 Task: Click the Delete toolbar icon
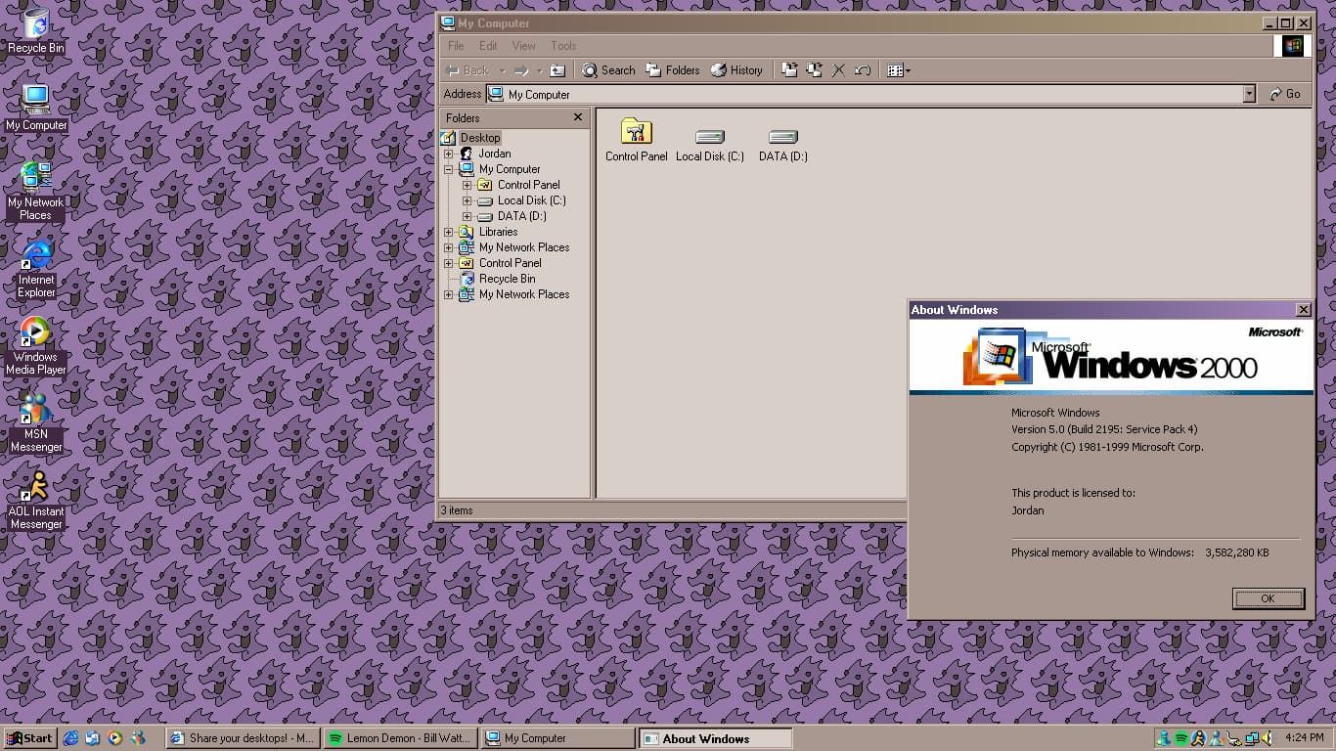pos(838,70)
